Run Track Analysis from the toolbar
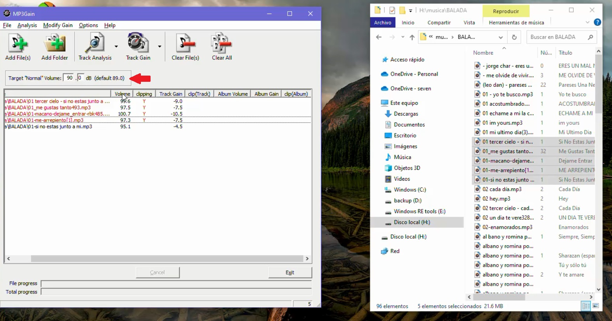 click(x=95, y=47)
